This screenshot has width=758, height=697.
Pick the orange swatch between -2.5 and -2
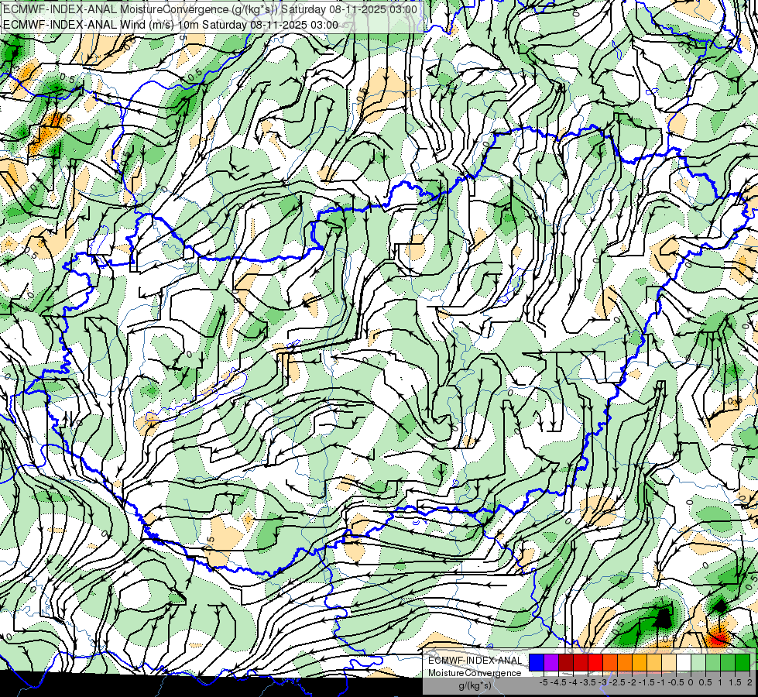(625, 663)
